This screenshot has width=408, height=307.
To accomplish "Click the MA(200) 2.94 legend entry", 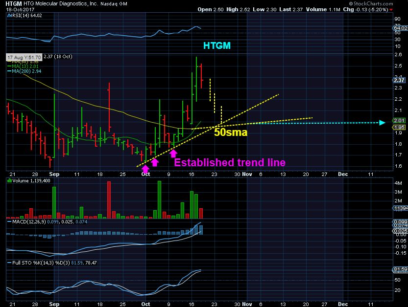I will [24, 71].
